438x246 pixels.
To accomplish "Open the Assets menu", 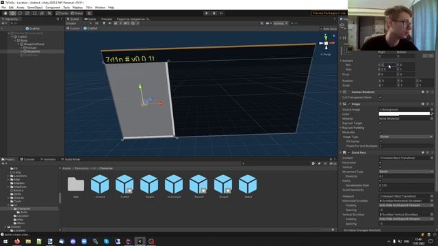I will (x=21, y=8).
